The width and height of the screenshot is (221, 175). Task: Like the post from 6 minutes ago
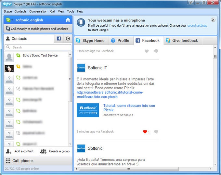click(x=147, y=51)
